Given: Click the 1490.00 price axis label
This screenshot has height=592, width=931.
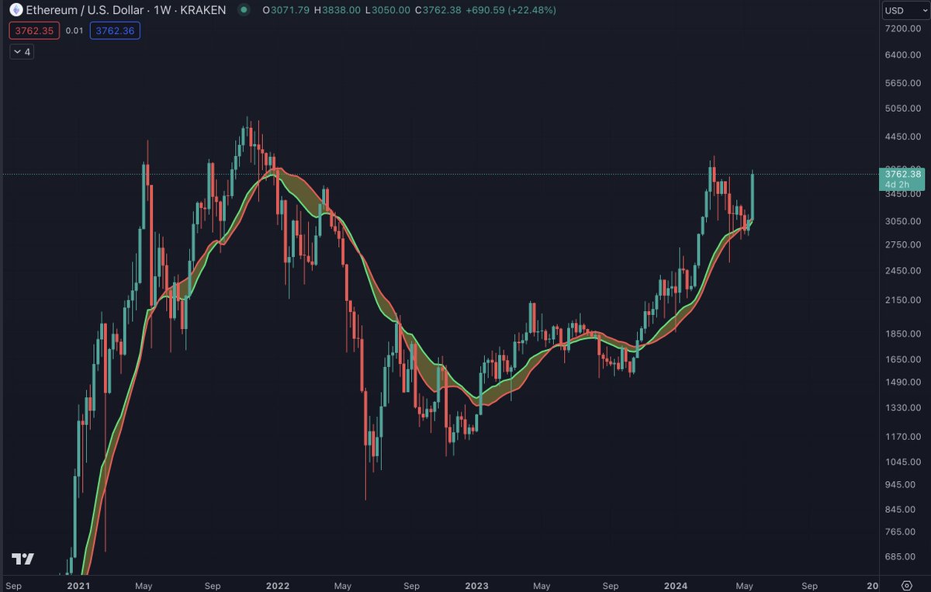Looking at the screenshot, I should coord(904,383).
